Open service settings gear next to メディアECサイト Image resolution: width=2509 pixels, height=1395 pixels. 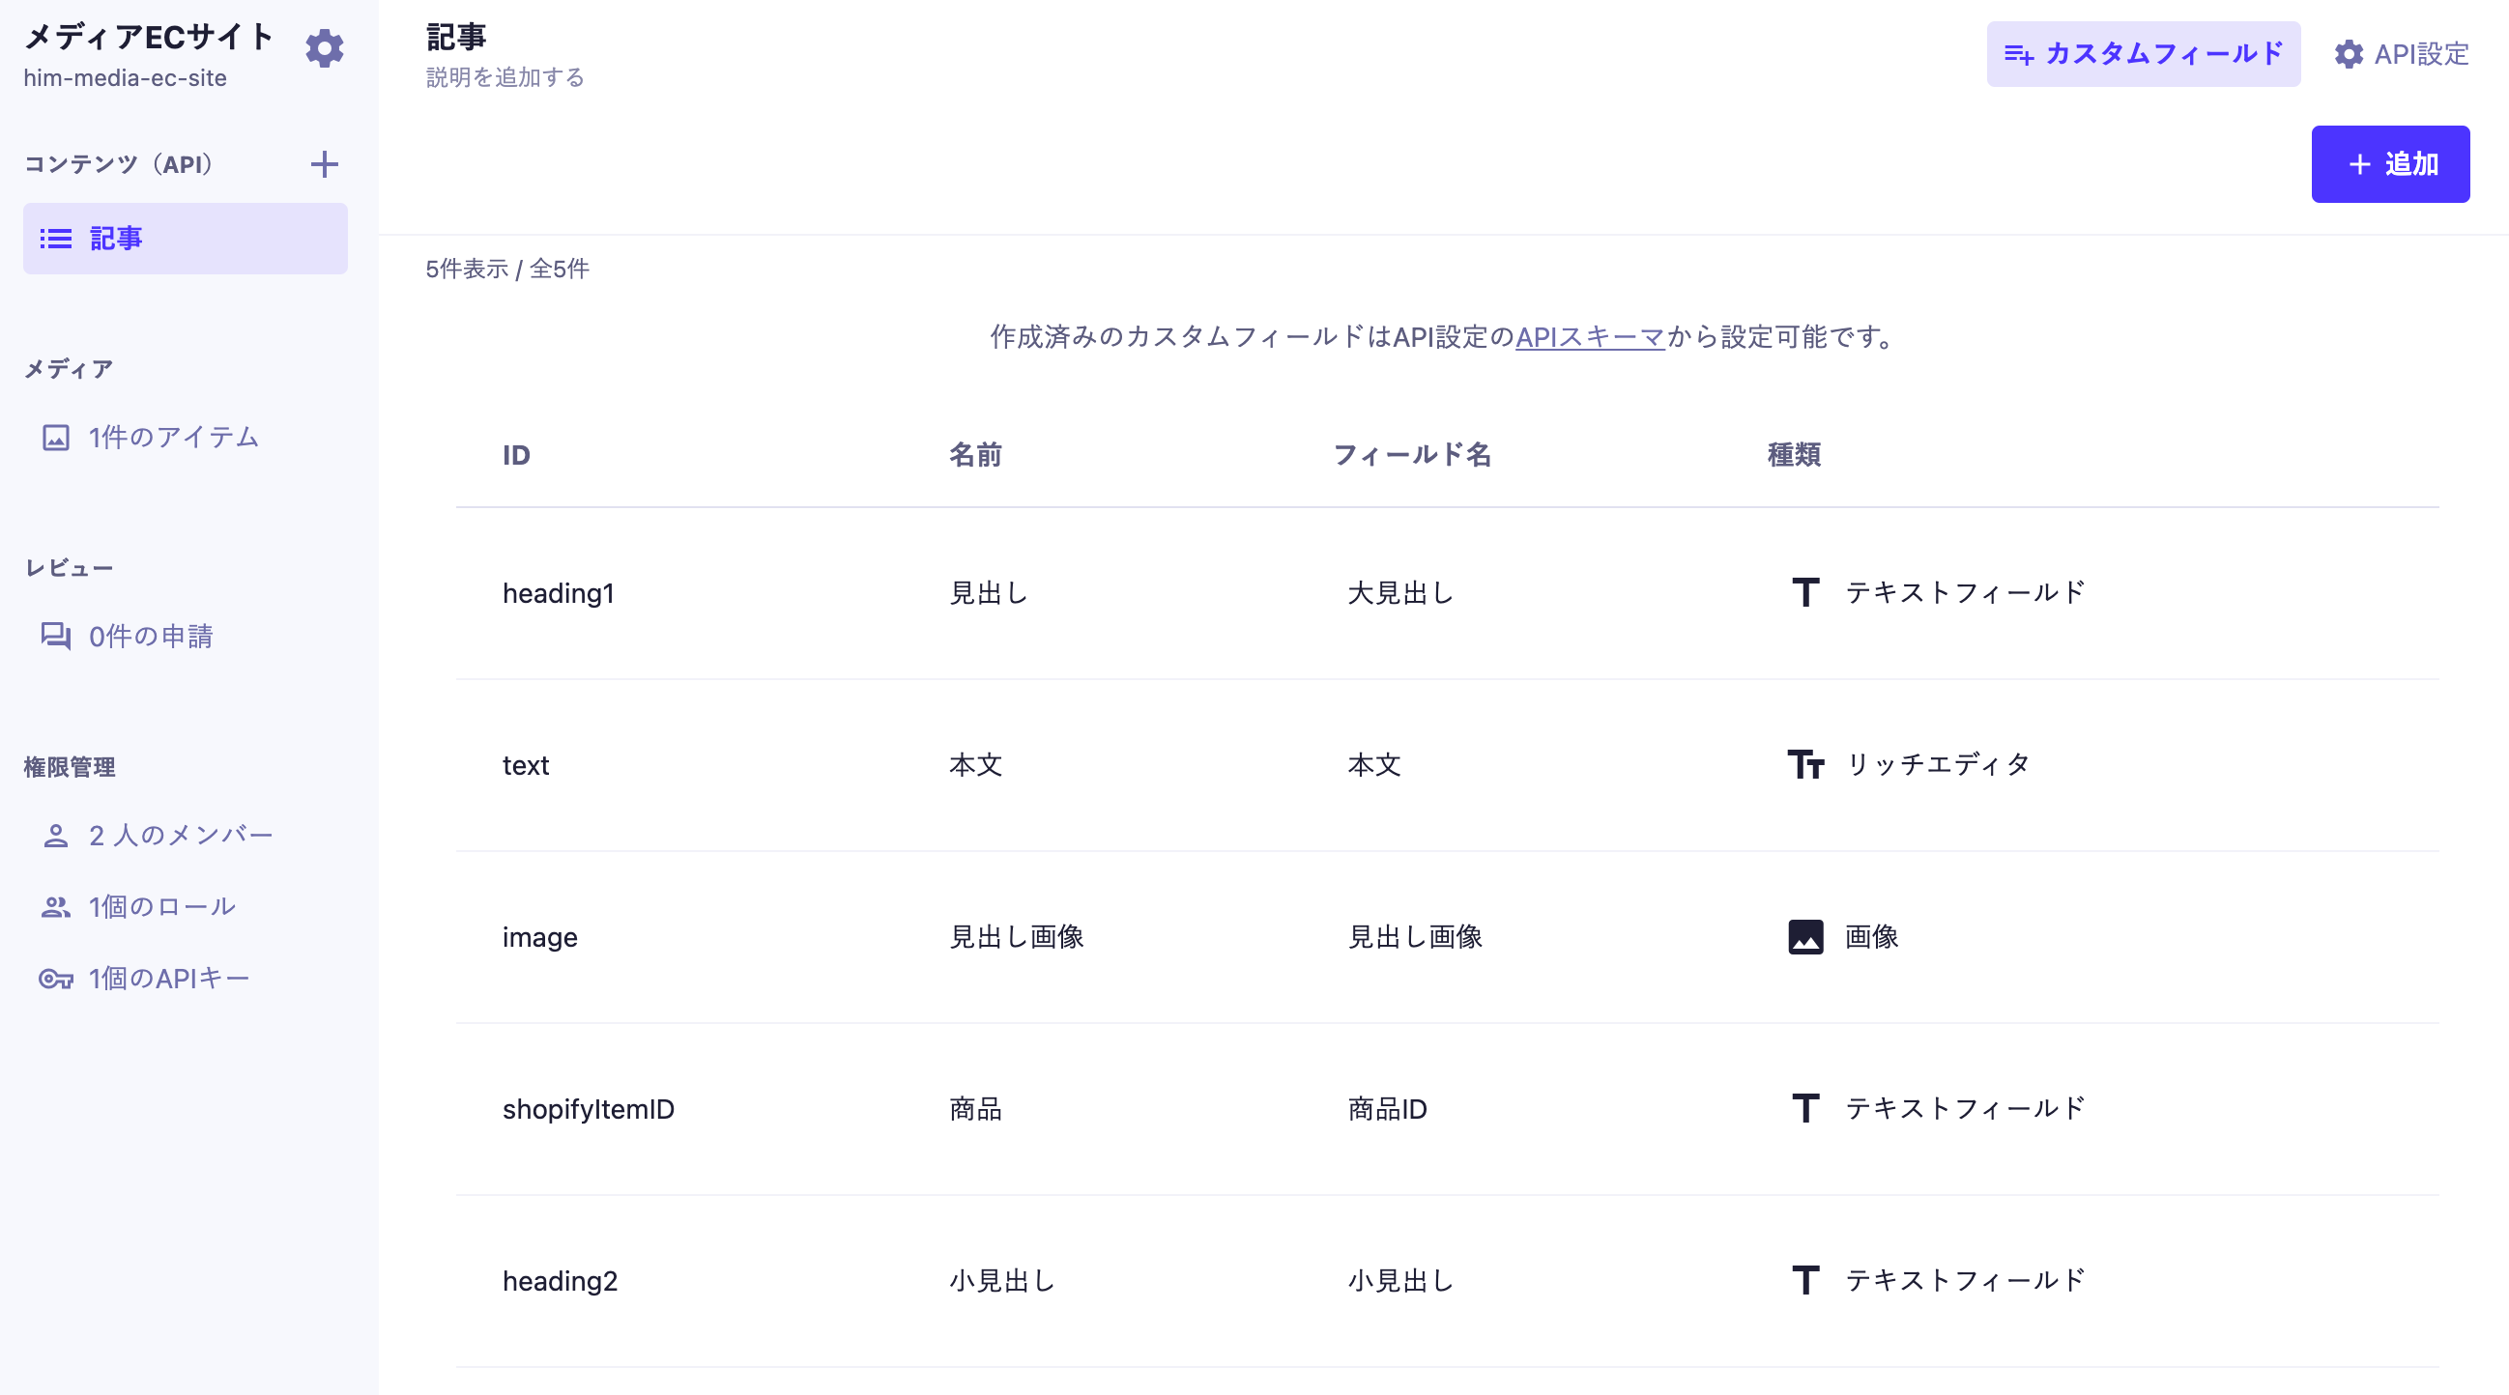[x=325, y=47]
